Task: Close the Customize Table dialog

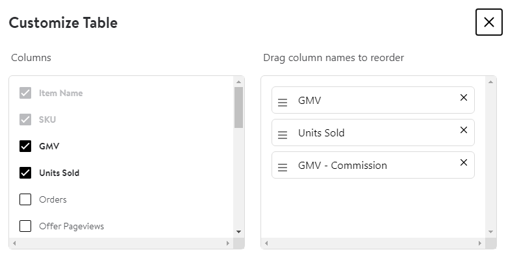Action: tap(489, 22)
